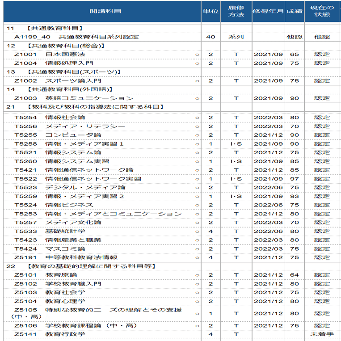Click the circle marker beside 日本国憲法
Screen dimensions: 341x341
pyautogui.click(x=197, y=55)
